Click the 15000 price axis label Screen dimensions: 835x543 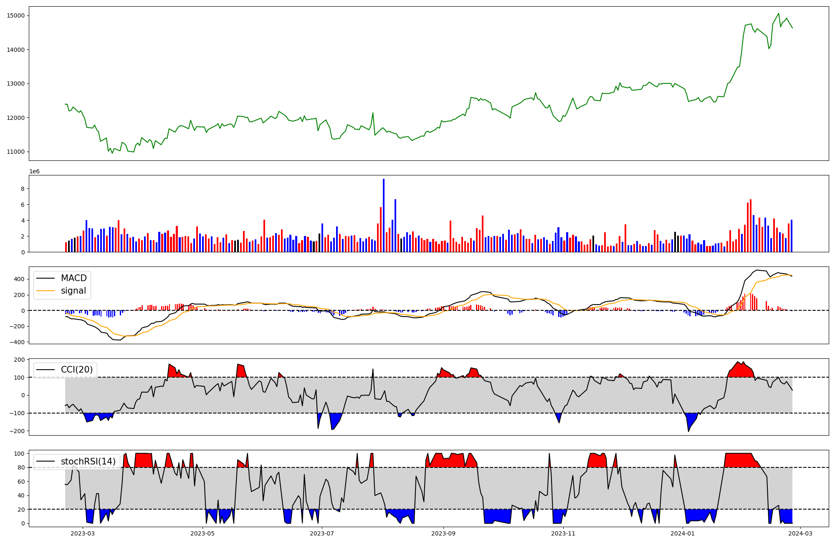coord(15,16)
